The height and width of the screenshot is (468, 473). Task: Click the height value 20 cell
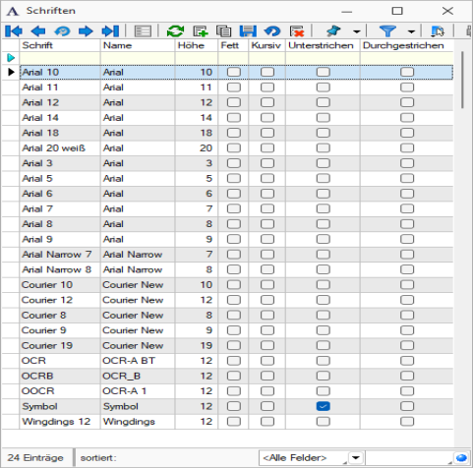pos(197,148)
